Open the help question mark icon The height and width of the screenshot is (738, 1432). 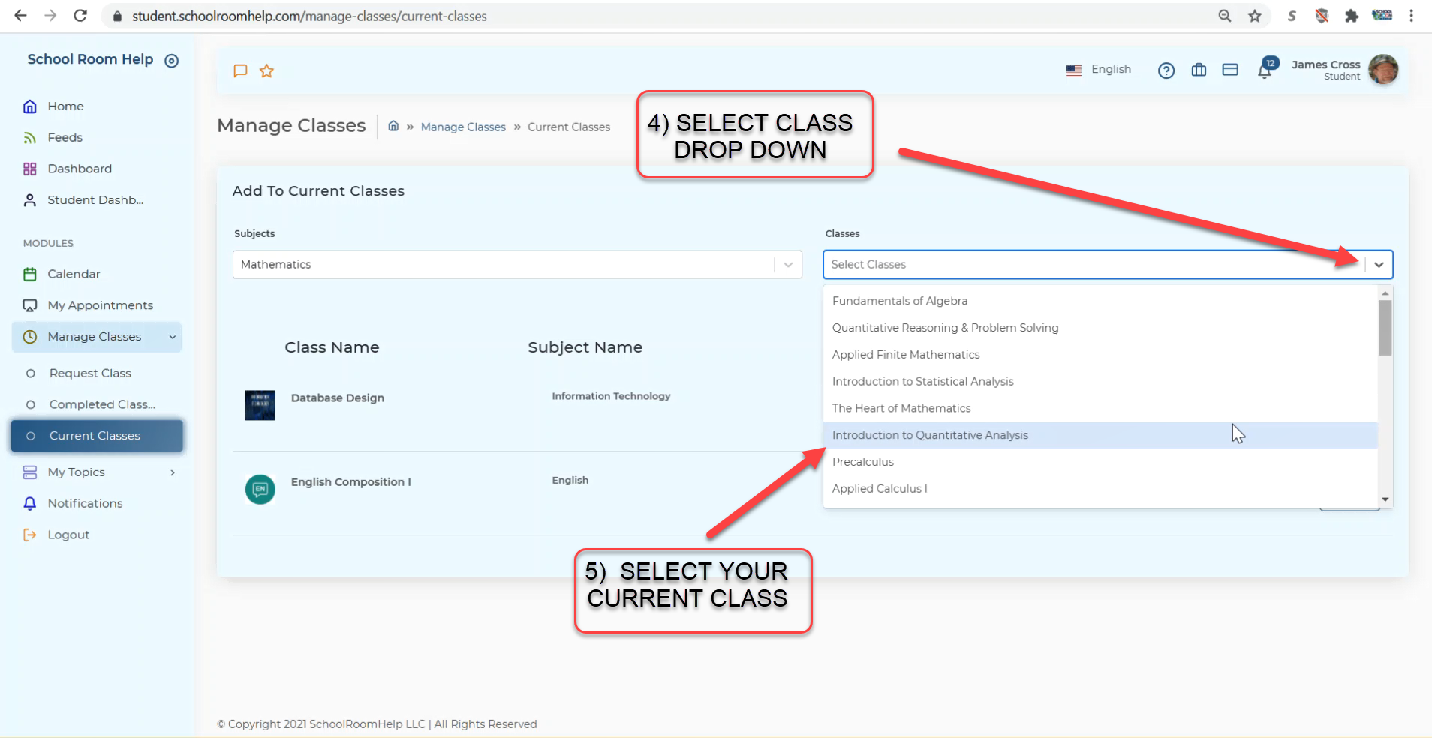click(x=1166, y=70)
